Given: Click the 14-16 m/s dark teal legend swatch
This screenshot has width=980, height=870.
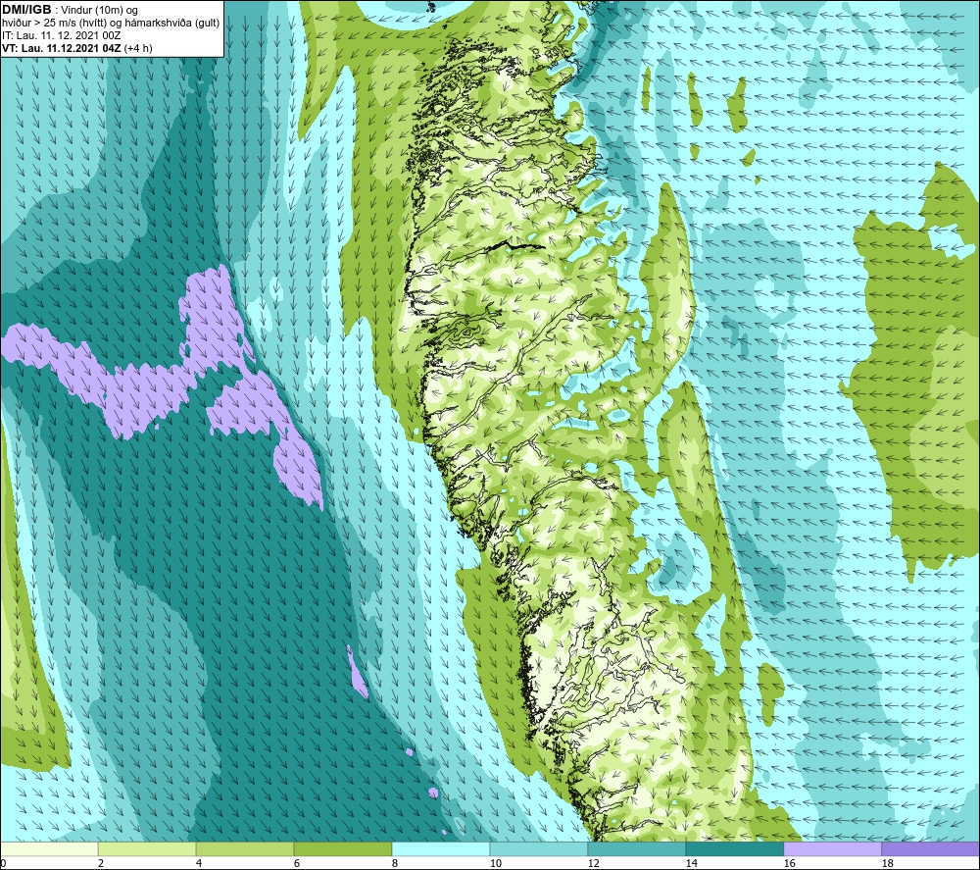Looking at the screenshot, I should (734, 849).
